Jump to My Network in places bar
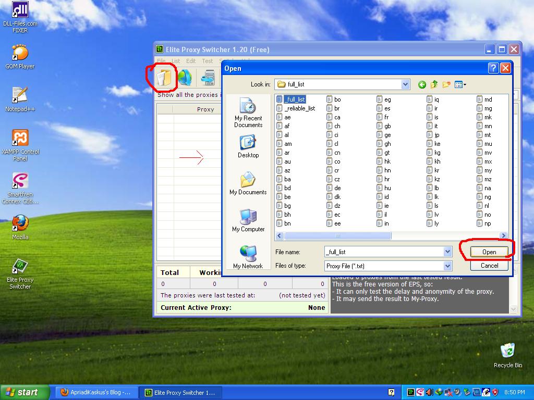The image size is (534, 400). pos(248,257)
